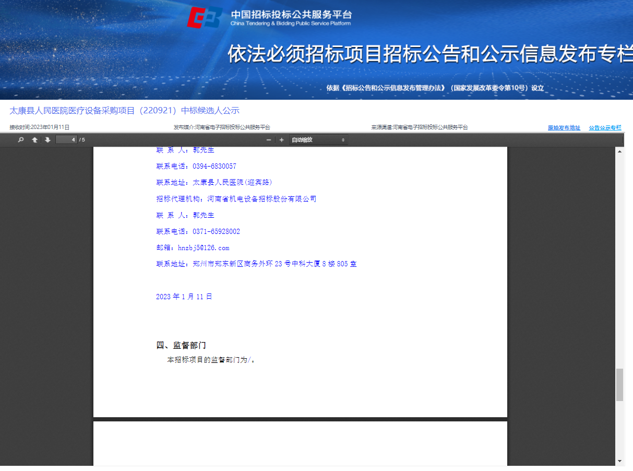
Task: Zoom in with the plus icon
Action: [x=281, y=140]
